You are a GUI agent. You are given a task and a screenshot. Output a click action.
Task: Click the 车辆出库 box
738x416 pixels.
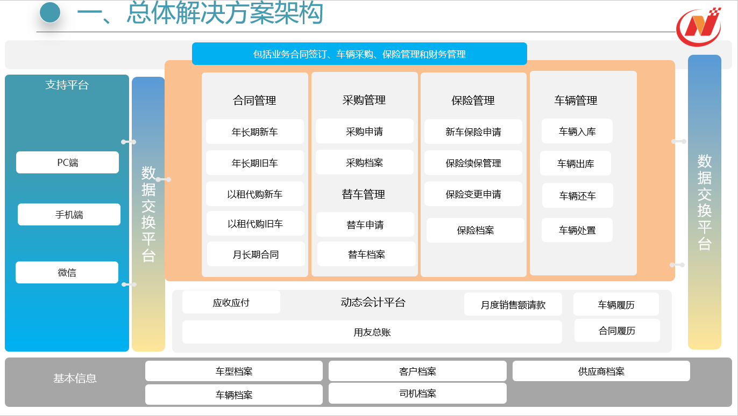pyautogui.click(x=576, y=163)
